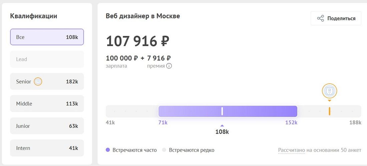The height and width of the screenshot is (166, 367).
Task: Click the Senior mascot badge icon
Action: click(38, 82)
